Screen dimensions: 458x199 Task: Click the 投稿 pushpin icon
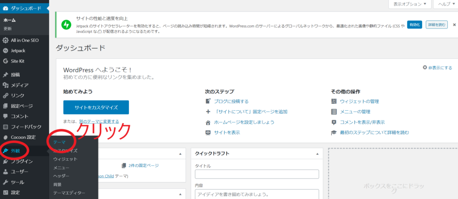click(5, 75)
